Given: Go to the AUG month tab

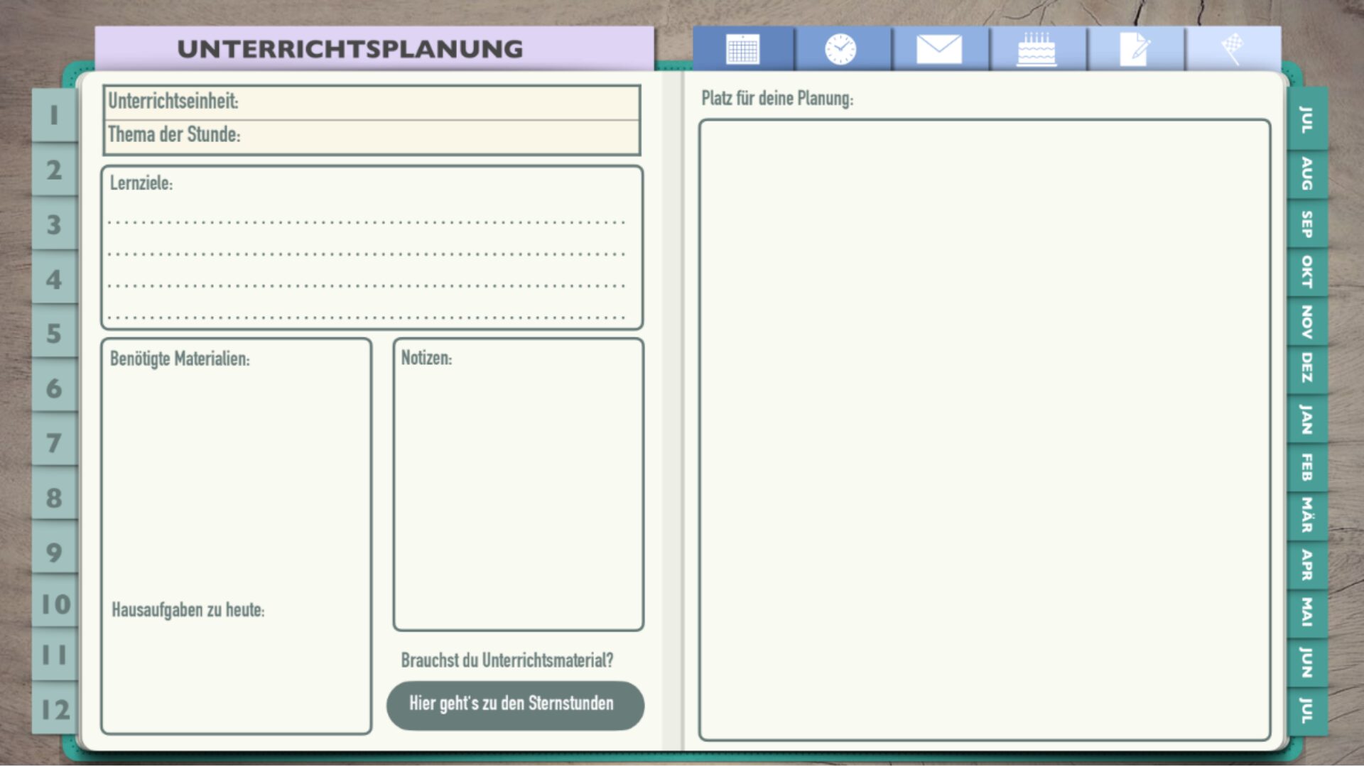Looking at the screenshot, I should coord(1306,173).
